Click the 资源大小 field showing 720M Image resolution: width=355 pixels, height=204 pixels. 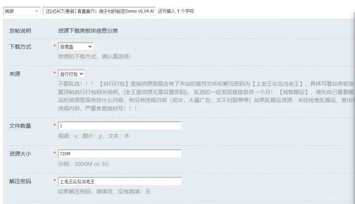pos(119,153)
